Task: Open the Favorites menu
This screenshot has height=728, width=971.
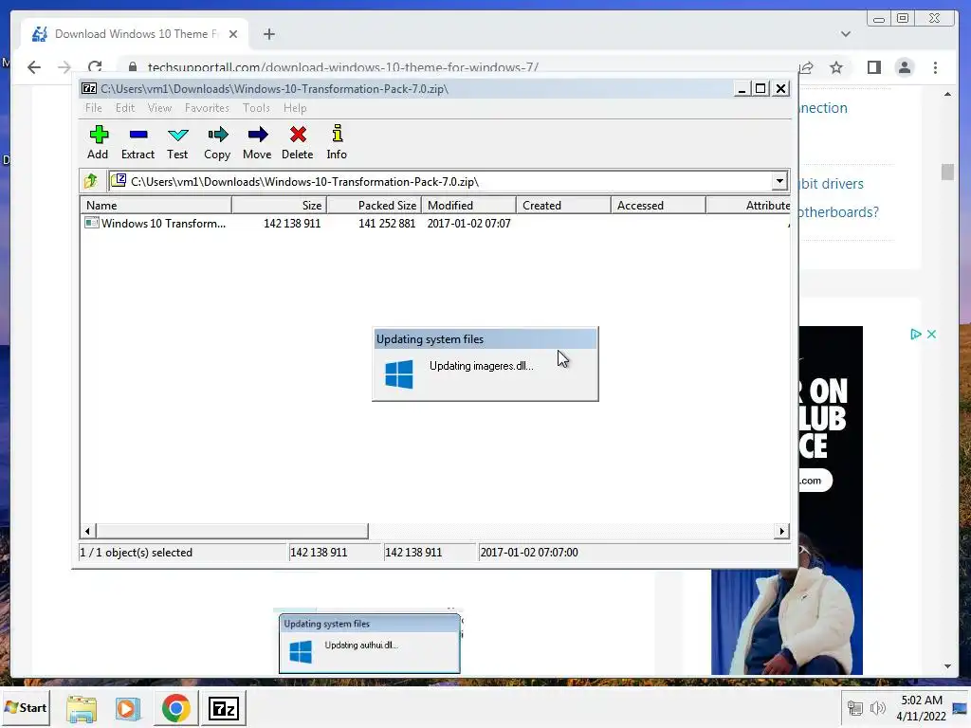Action: (207, 108)
